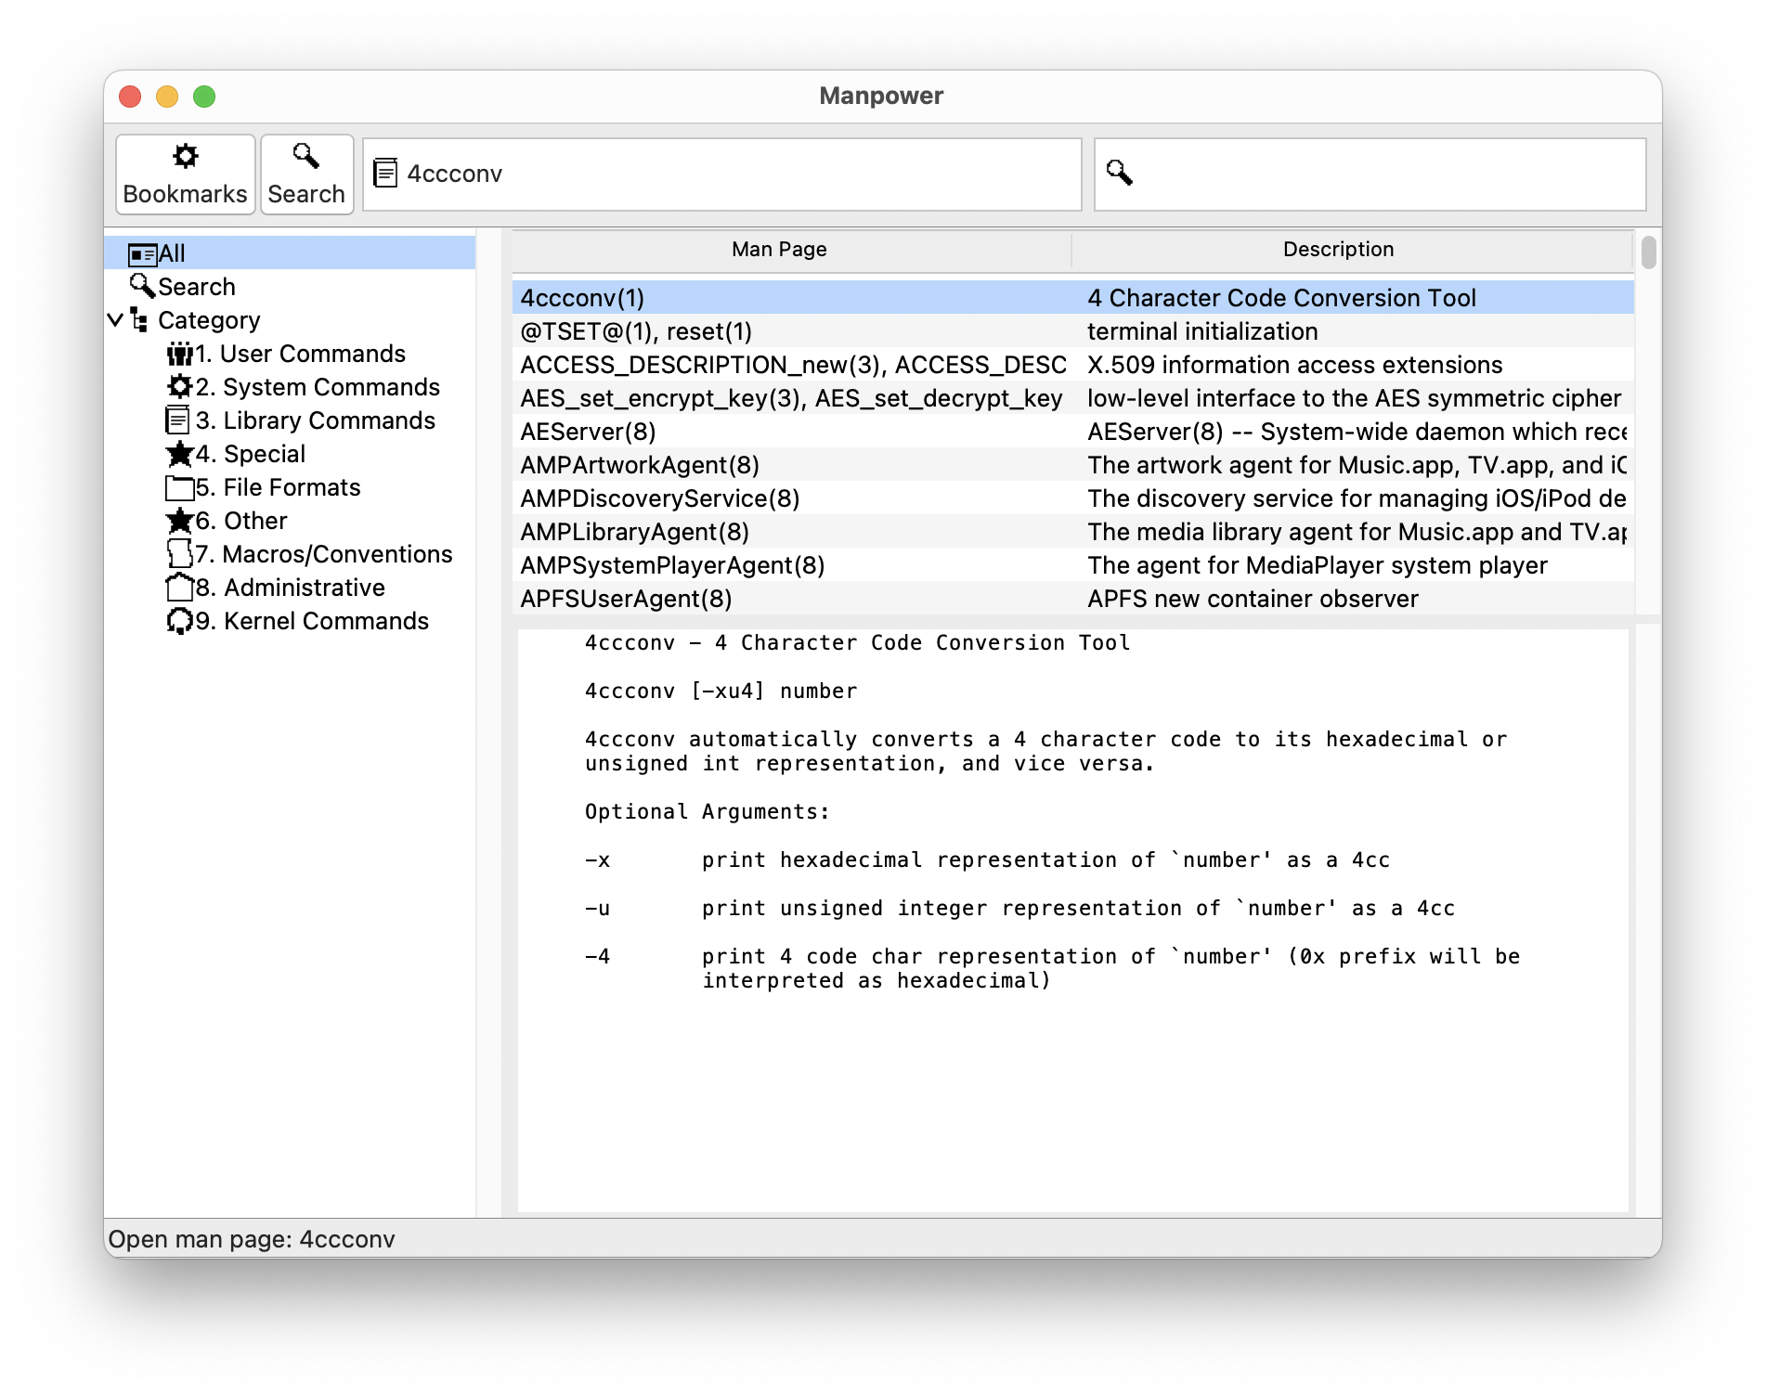Click the Description column header

(1337, 250)
